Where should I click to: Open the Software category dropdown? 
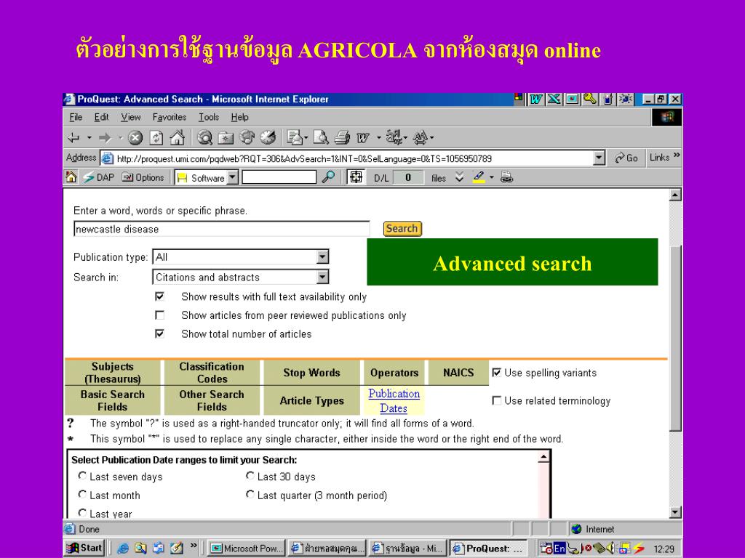[x=232, y=177]
